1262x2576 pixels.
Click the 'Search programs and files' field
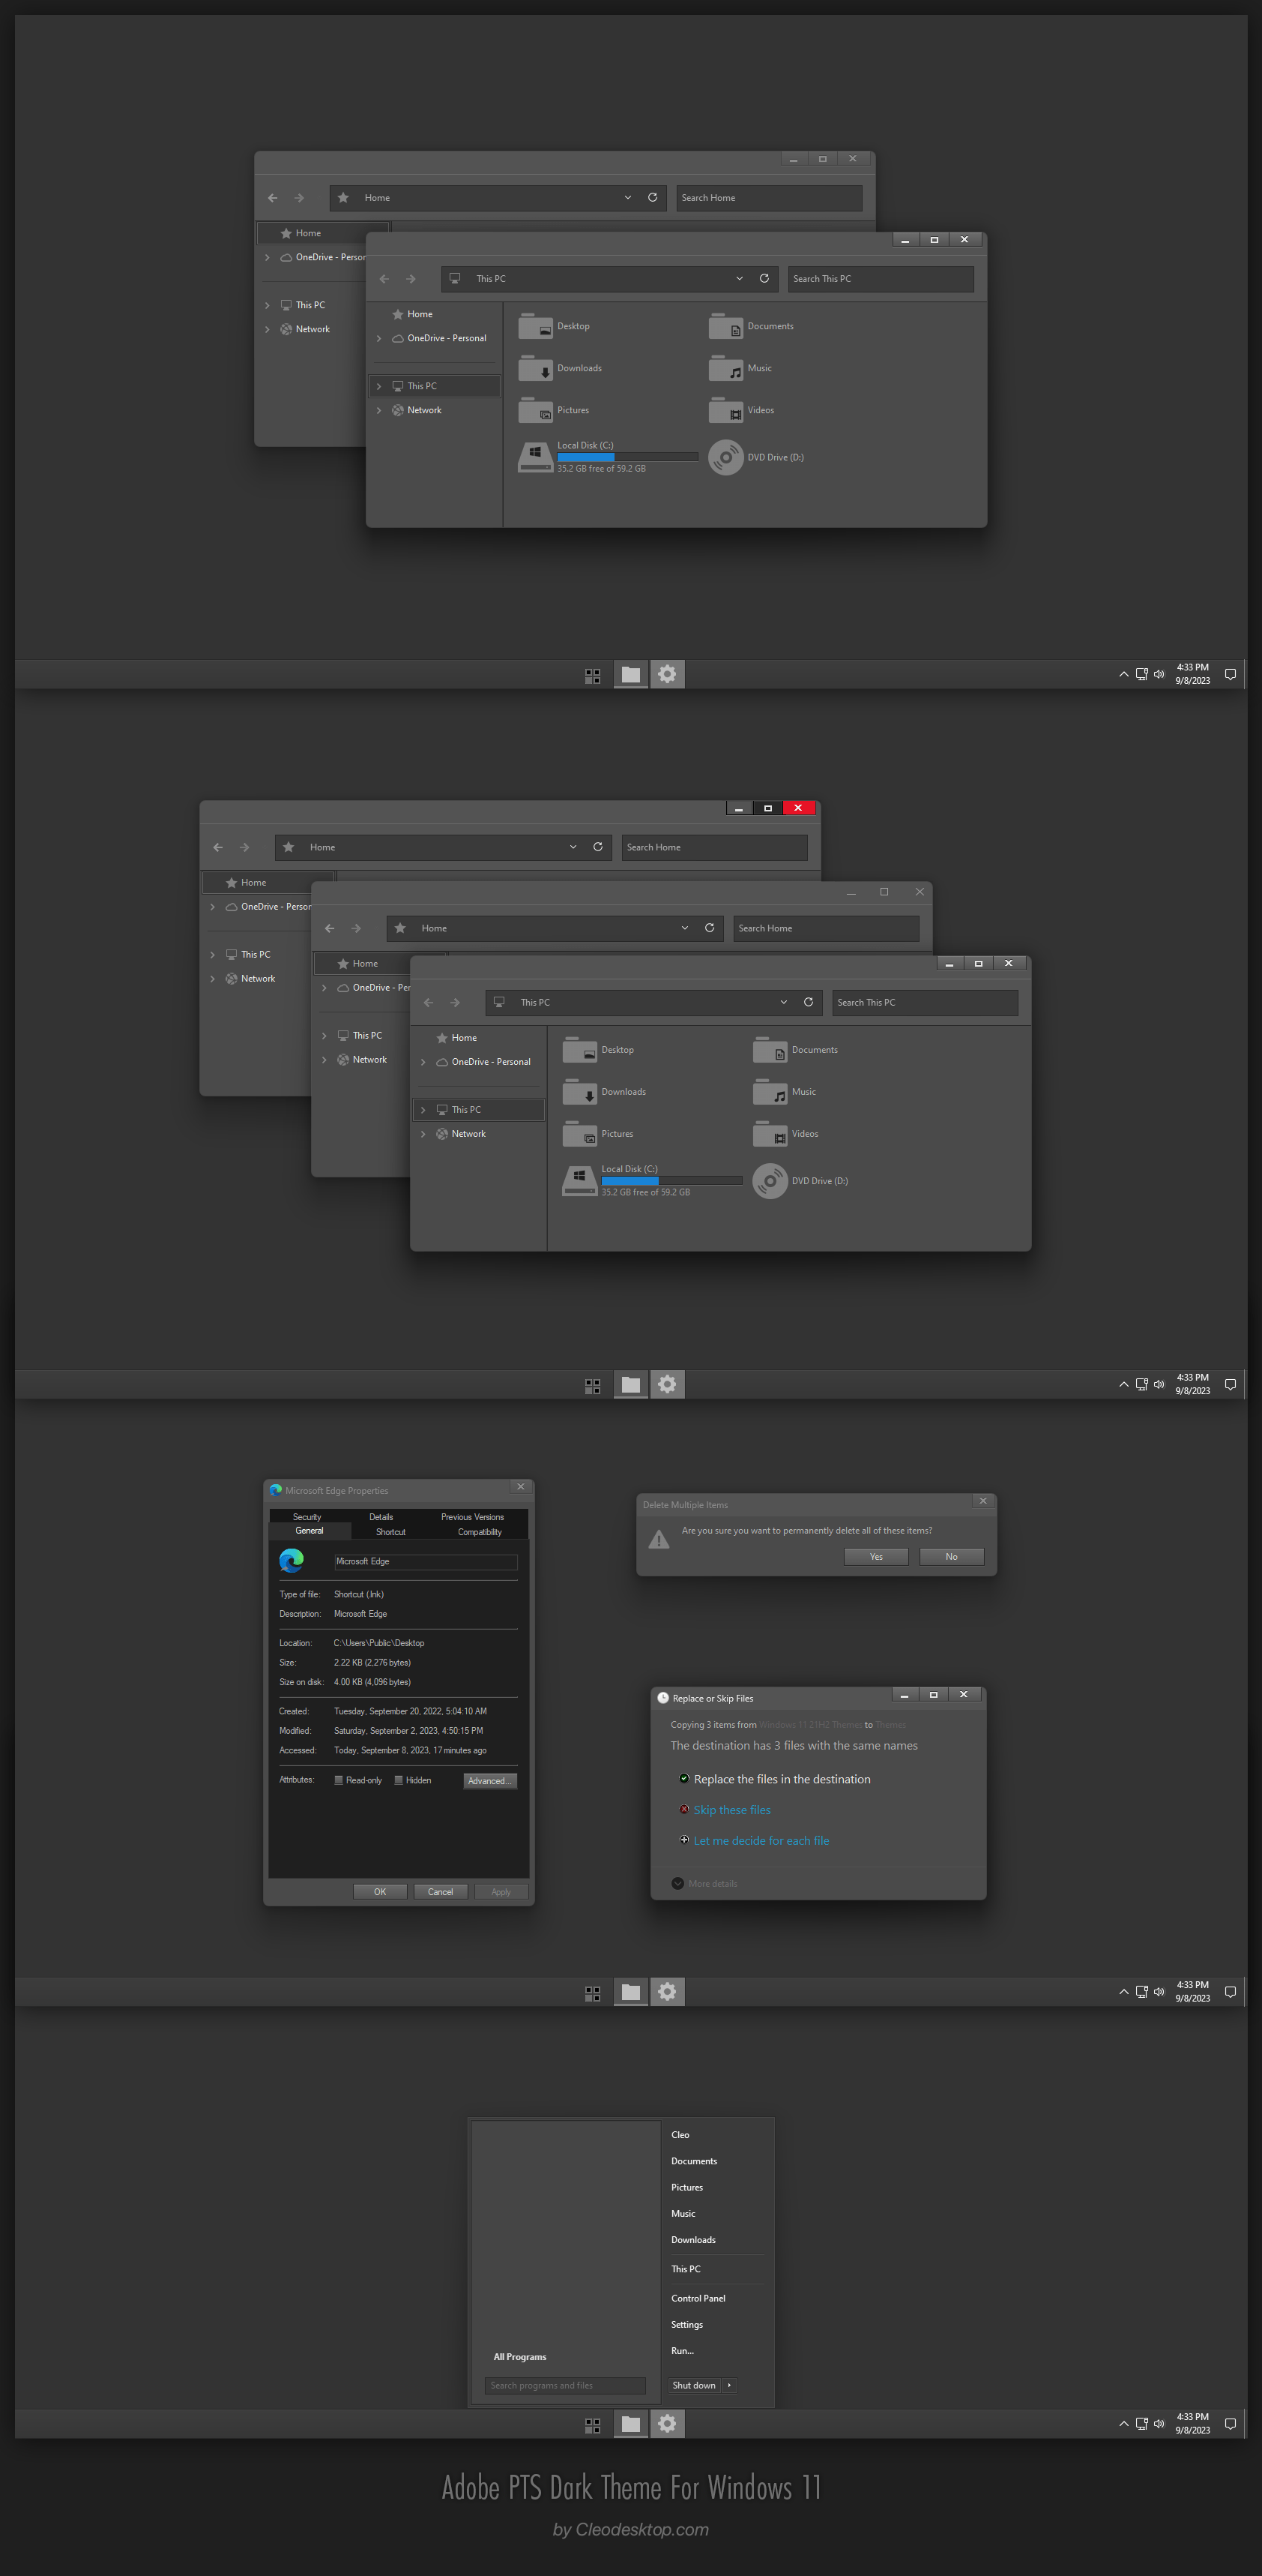(564, 2385)
